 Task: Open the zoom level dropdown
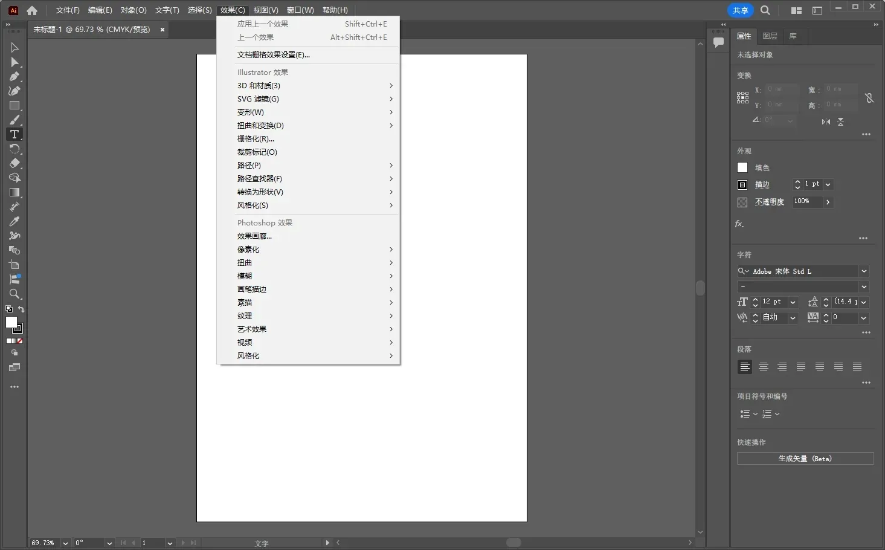point(65,543)
